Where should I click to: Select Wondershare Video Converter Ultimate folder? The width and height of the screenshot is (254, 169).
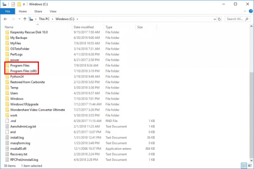coord(38,110)
